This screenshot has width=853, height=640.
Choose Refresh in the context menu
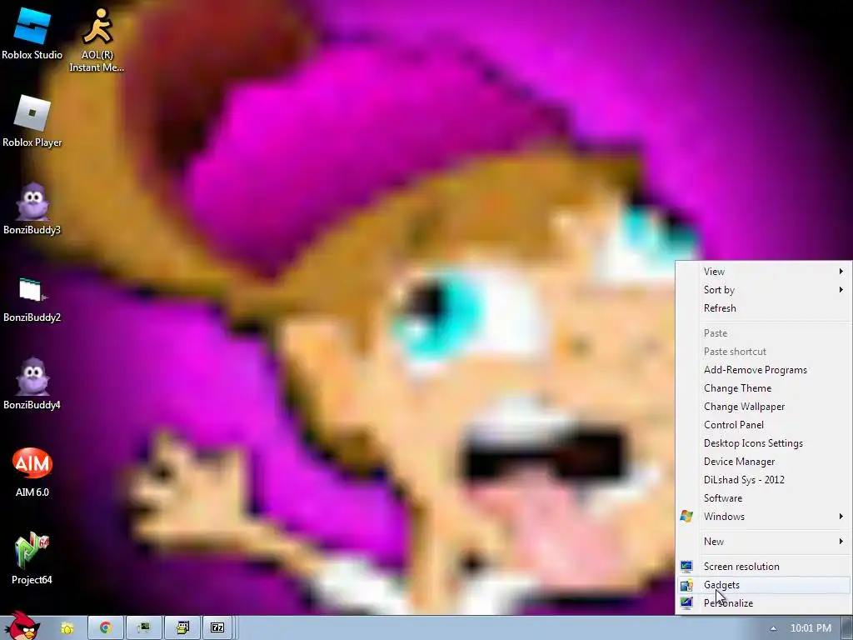click(763, 308)
